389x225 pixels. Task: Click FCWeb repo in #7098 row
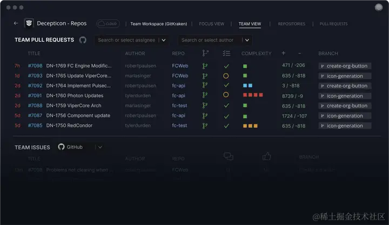coord(180,66)
